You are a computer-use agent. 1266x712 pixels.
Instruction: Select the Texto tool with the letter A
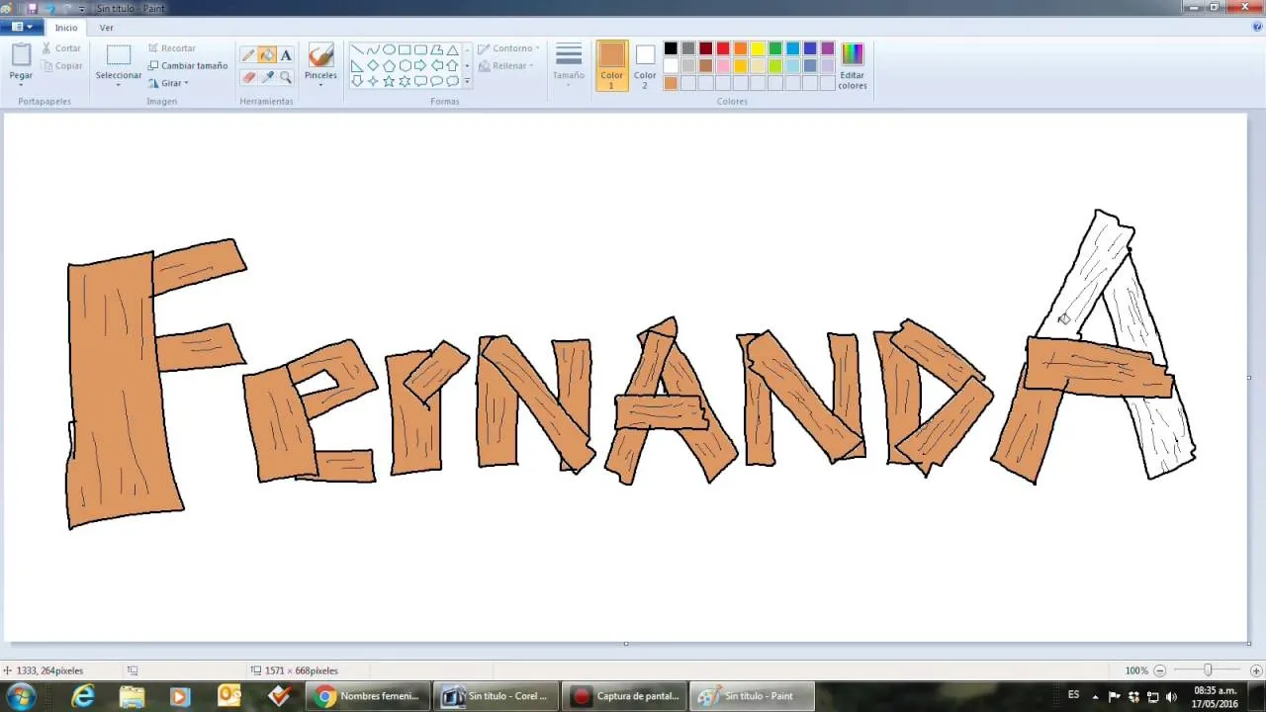(285, 55)
